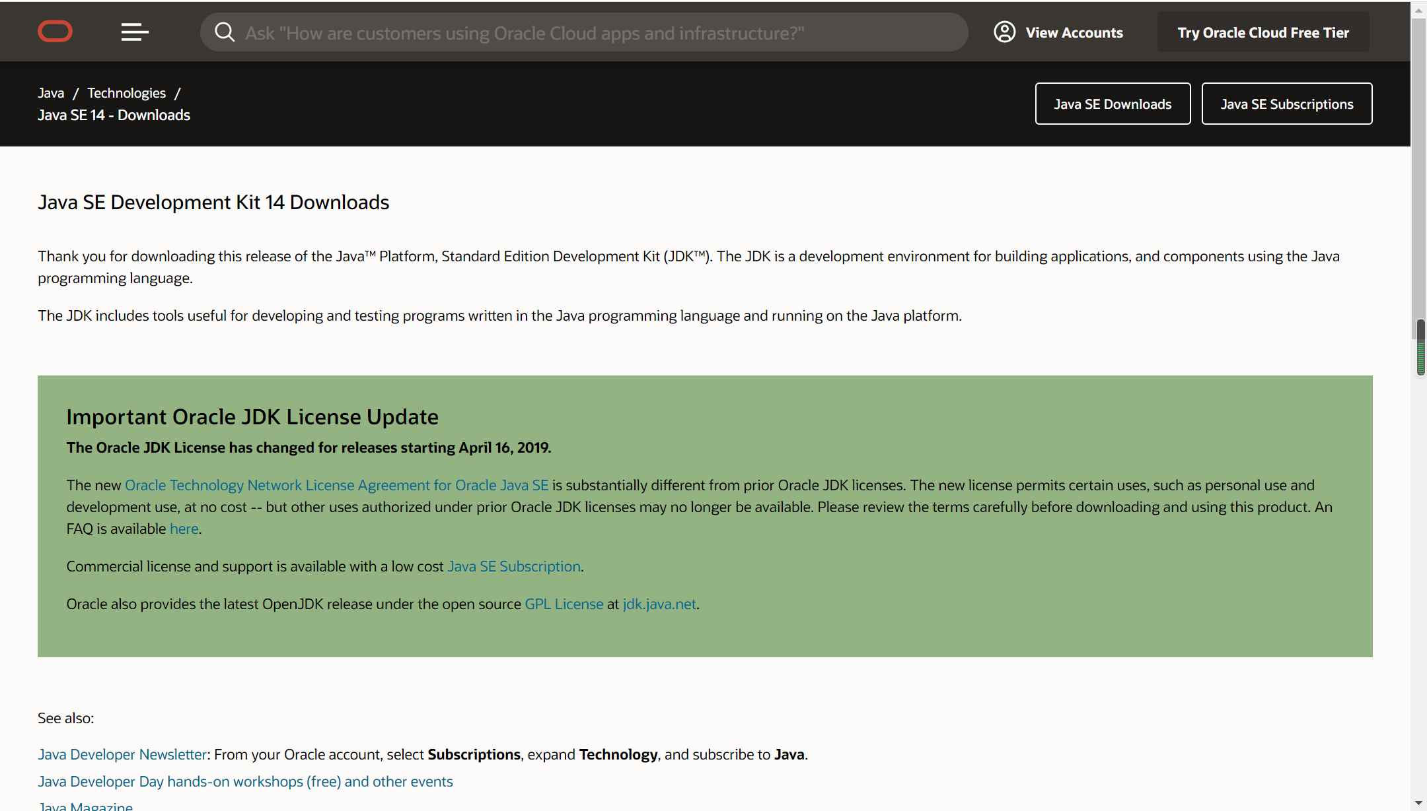The height and width of the screenshot is (811, 1427).
Task: Click the Java Developer Day workshops link
Action: pyautogui.click(x=245, y=781)
